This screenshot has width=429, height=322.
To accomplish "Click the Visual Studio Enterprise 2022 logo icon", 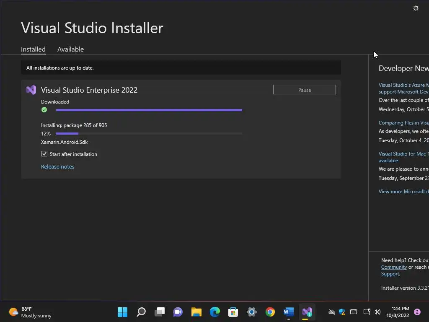I will click(31, 90).
